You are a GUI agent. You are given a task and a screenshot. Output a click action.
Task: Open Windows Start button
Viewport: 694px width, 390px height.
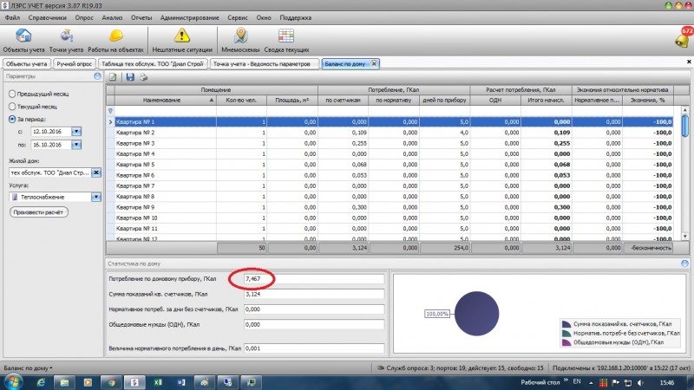click(x=12, y=382)
